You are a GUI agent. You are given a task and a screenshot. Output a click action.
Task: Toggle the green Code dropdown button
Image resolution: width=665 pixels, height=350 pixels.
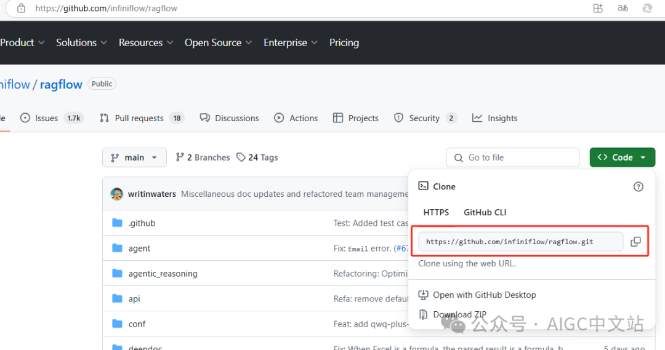[x=622, y=157]
